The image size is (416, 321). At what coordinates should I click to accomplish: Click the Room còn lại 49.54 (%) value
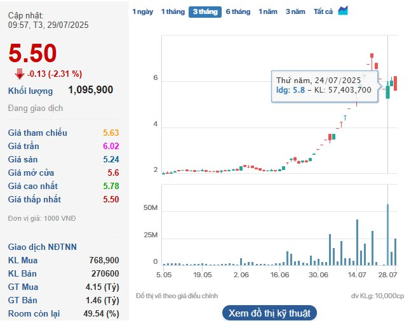coord(103,313)
